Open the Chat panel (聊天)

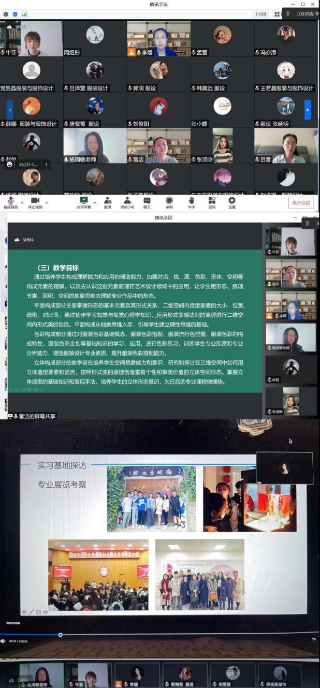147,201
